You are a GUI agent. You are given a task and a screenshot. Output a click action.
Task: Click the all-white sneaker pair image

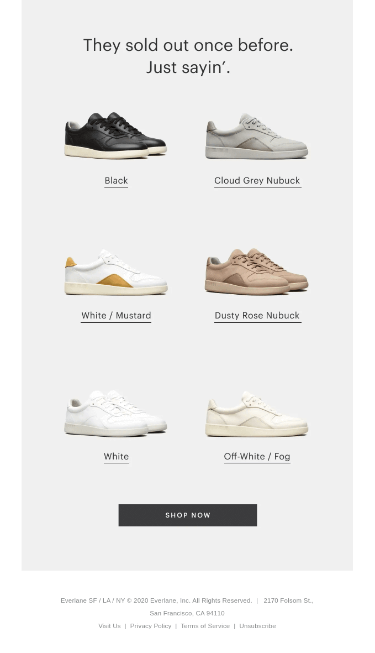[x=115, y=413]
